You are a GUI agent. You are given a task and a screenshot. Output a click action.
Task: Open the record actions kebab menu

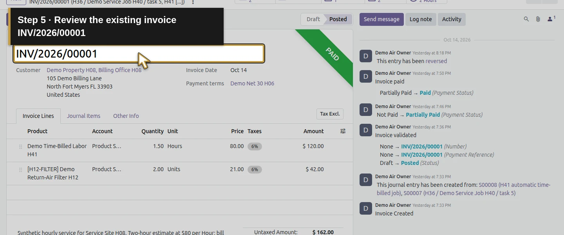click(193, 2)
